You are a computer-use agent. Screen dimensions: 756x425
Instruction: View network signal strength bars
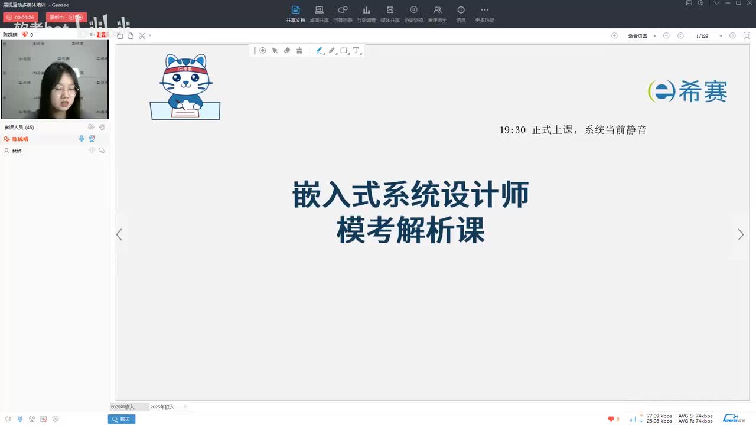633,419
